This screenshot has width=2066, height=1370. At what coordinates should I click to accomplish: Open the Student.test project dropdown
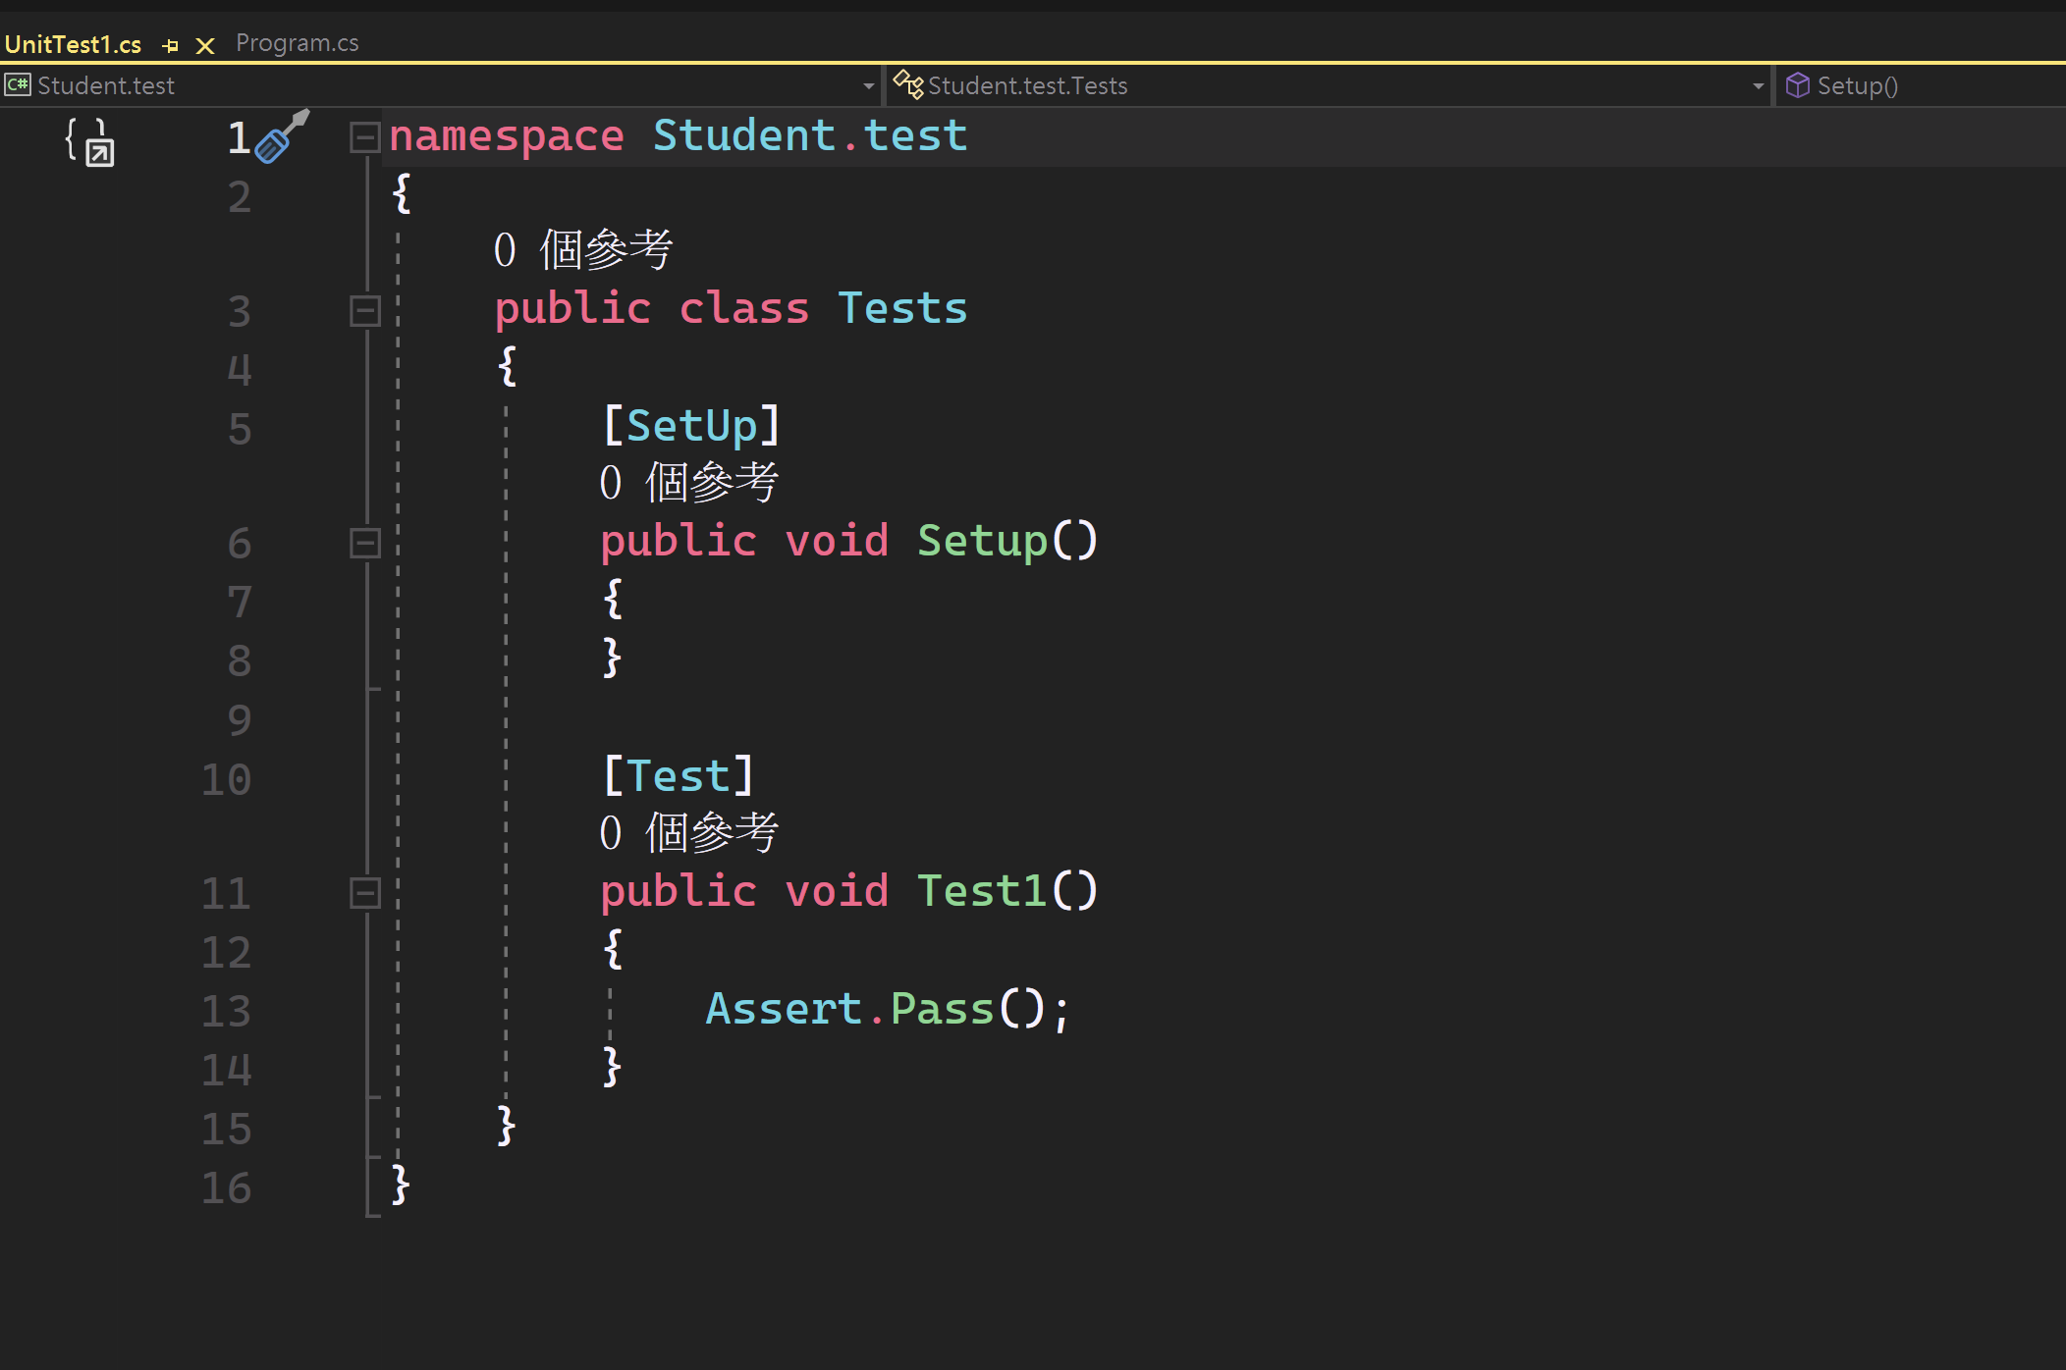(x=868, y=86)
